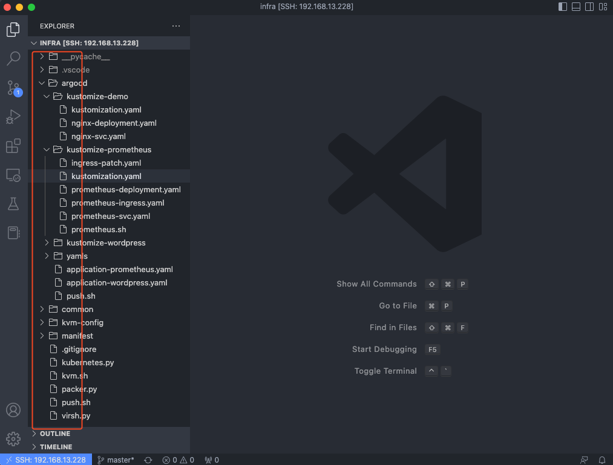Open packer.py file
Image resolution: width=613 pixels, height=465 pixels.
[x=109, y=389]
